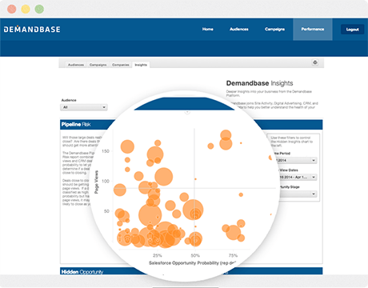Viewport: 368px width, 288px height.
Task: Expand the Audience dropdown set to All
Action: pos(84,107)
